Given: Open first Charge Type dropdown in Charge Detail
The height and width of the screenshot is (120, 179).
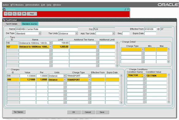Looking at the screenshot, I should (142, 49).
